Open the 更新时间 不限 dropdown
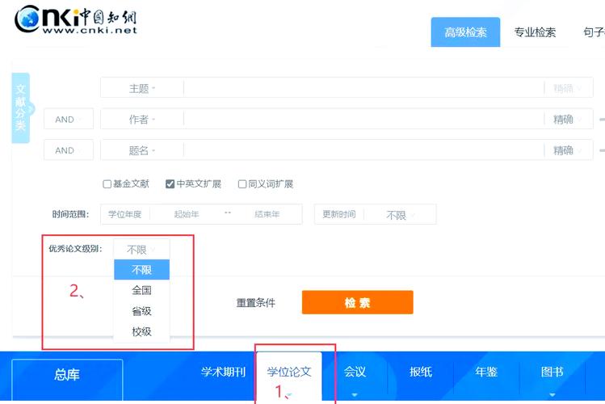The width and height of the screenshot is (605, 404). (400, 215)
